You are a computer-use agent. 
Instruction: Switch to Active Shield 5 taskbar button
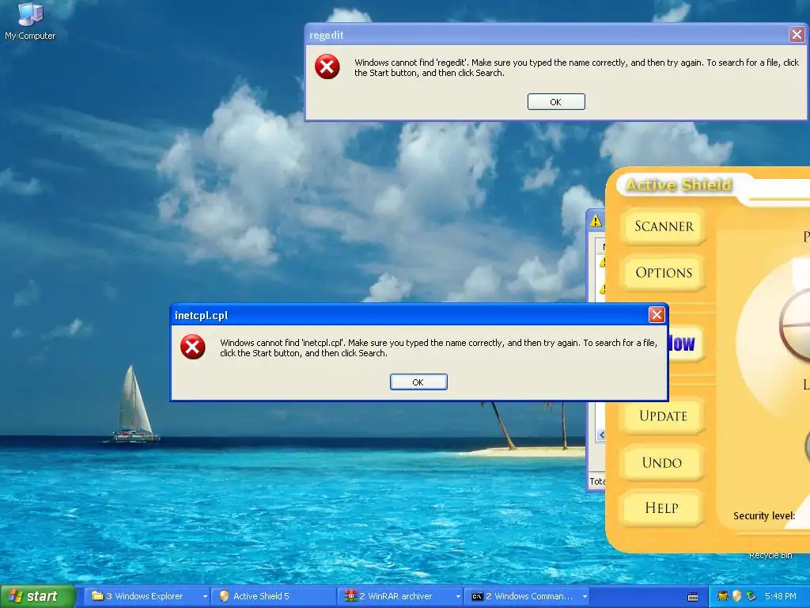point(274,597)
